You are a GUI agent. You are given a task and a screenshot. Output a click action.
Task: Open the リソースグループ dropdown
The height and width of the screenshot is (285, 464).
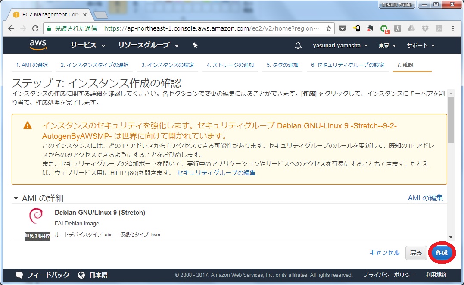[148, 45]
